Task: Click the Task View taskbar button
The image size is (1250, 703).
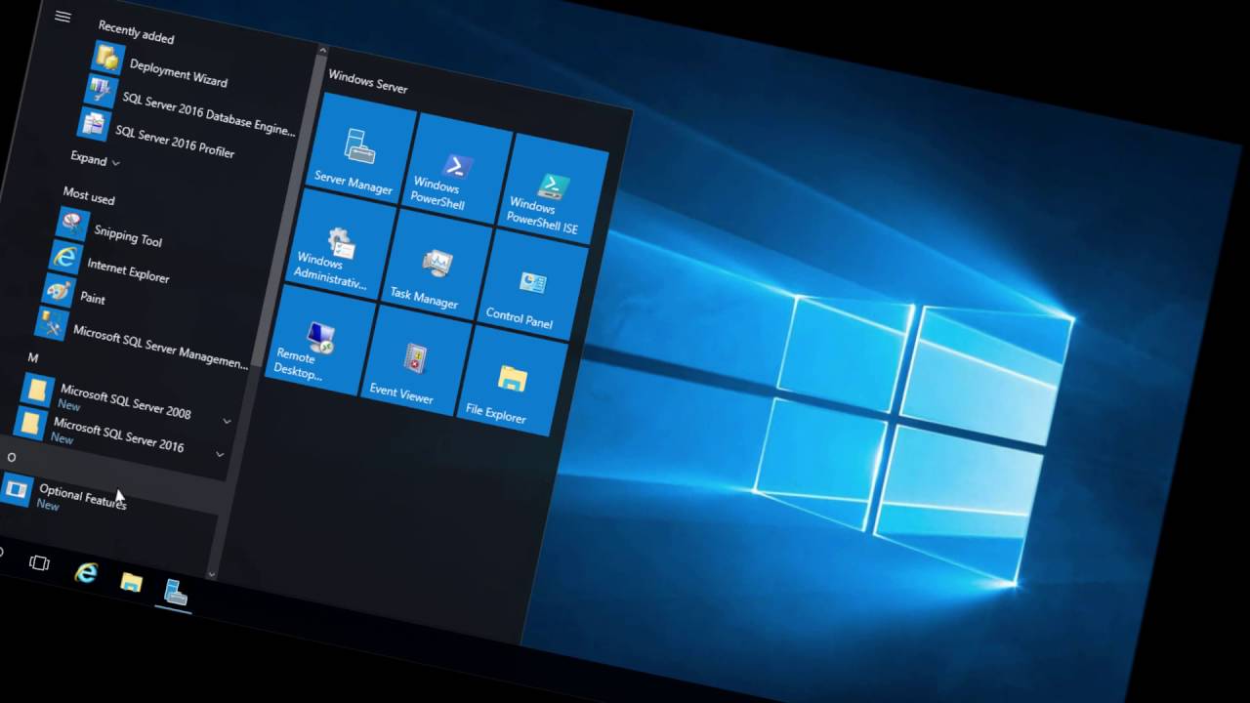Action: (39, 563)
